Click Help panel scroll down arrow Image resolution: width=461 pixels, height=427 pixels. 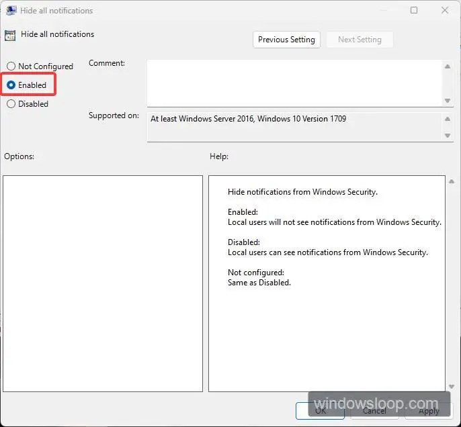(452, 387)
